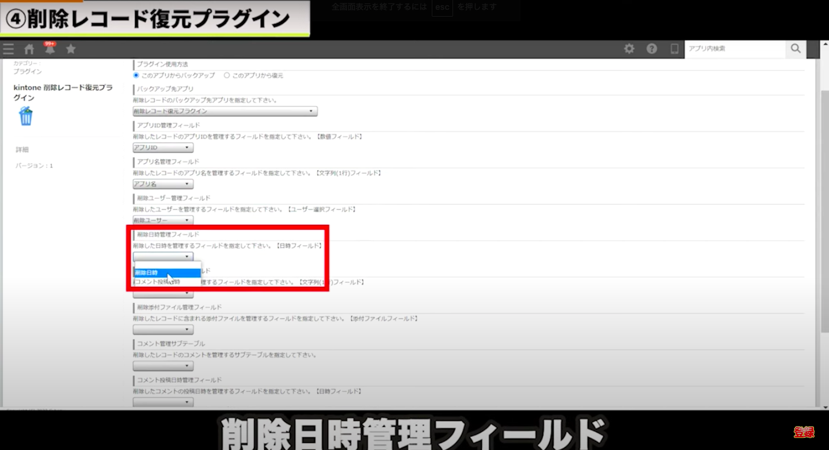Screen dimensions: 829x450
Task: Click the help question mark icon
Action: [x=652, y=49]
